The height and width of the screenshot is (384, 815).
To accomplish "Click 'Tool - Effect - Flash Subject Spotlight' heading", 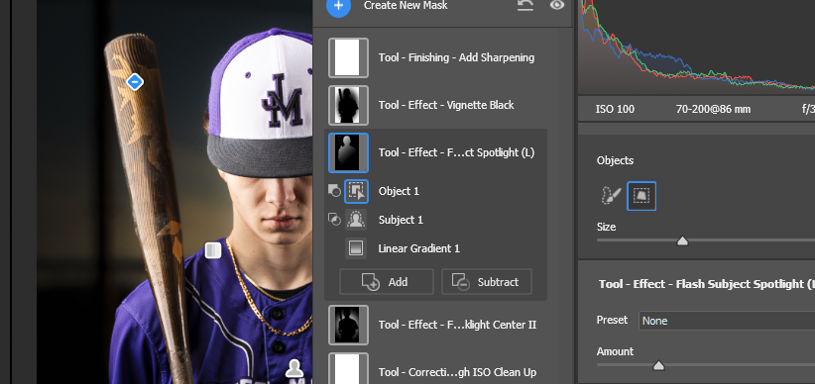I will click(x=707, y=284).
